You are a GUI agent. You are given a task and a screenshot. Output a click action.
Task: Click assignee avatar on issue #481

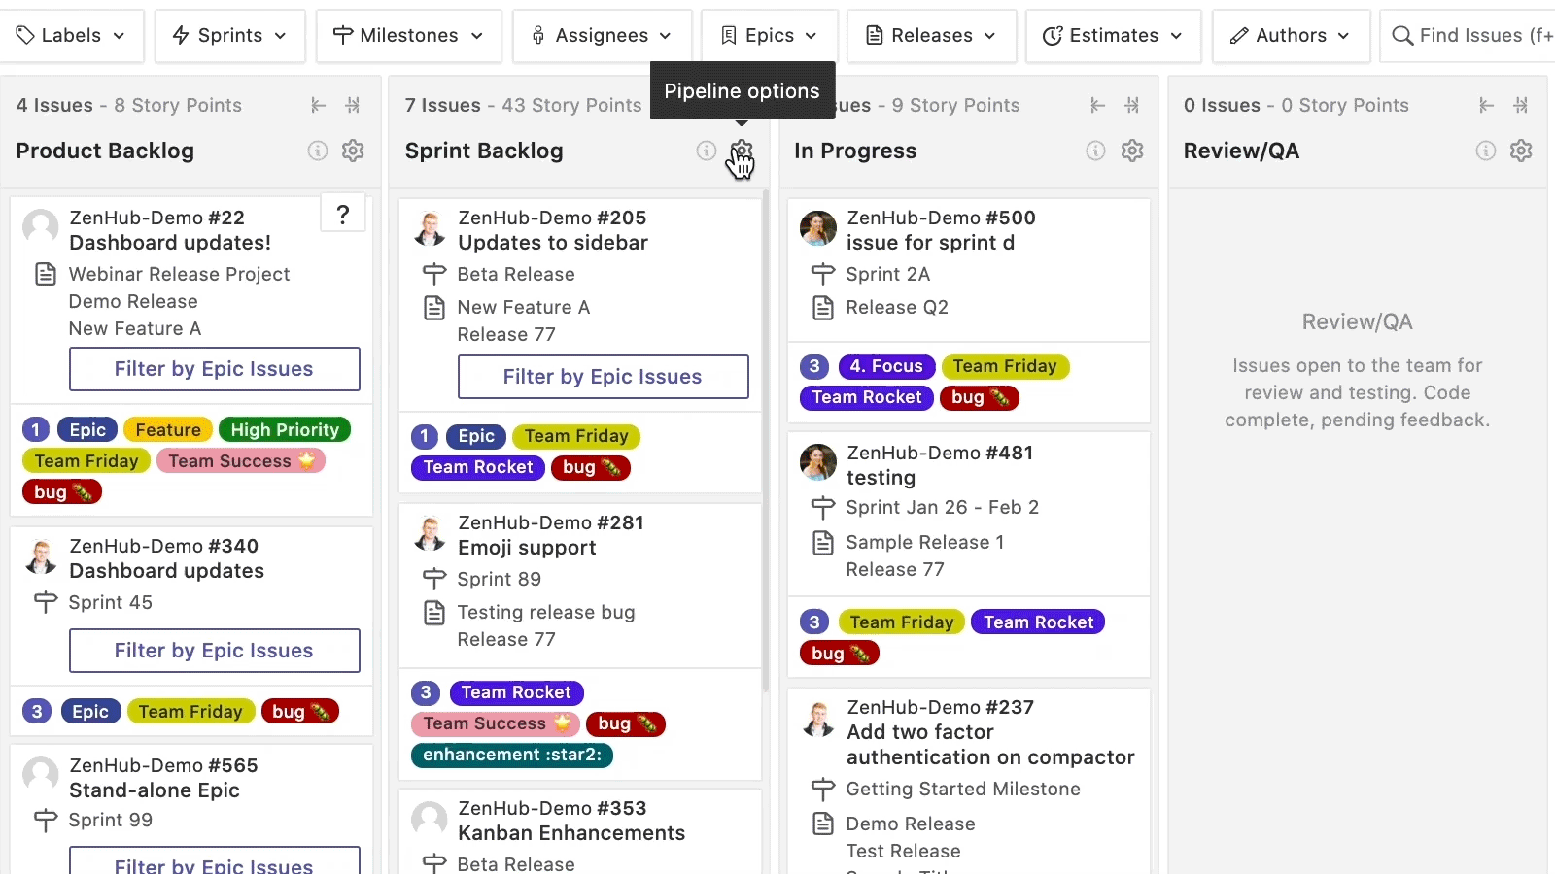tap(818, 462)
